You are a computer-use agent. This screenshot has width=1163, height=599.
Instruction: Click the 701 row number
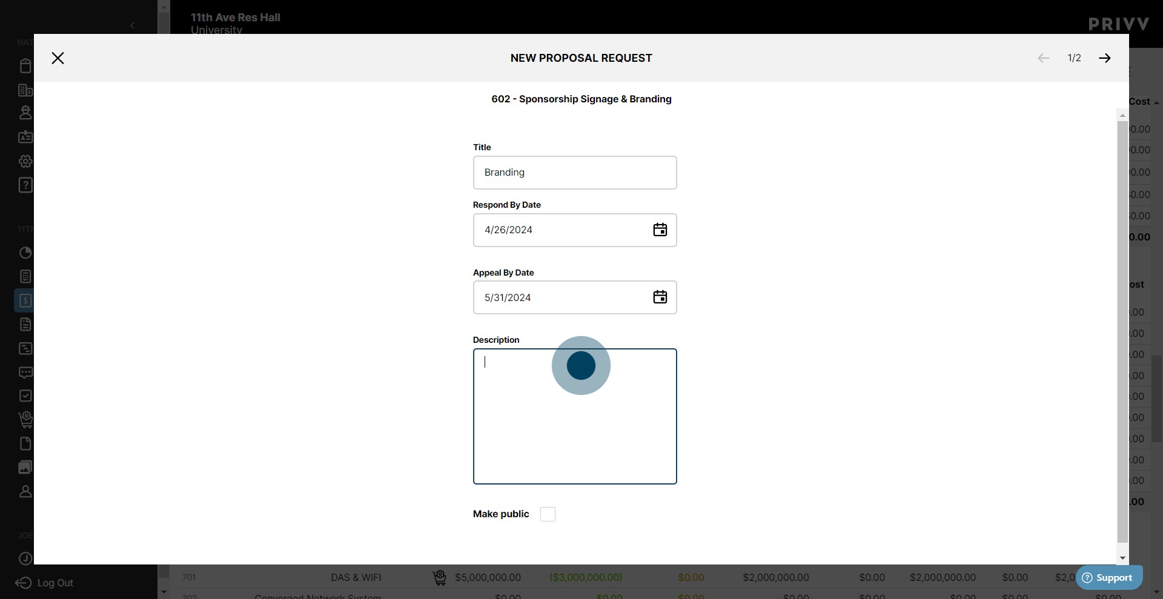coord(189,578)
